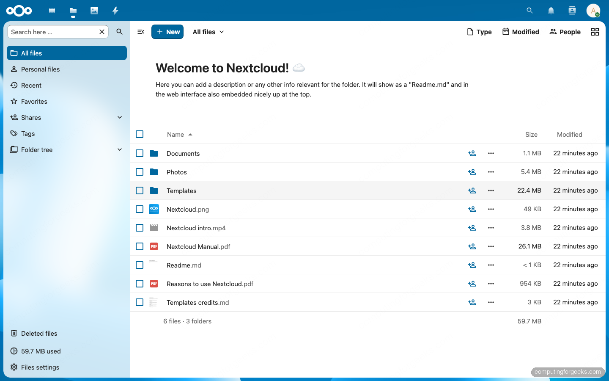This screenshot has width=609, height=381.
Task: Open Files settings
Action: tap(67, 367)
